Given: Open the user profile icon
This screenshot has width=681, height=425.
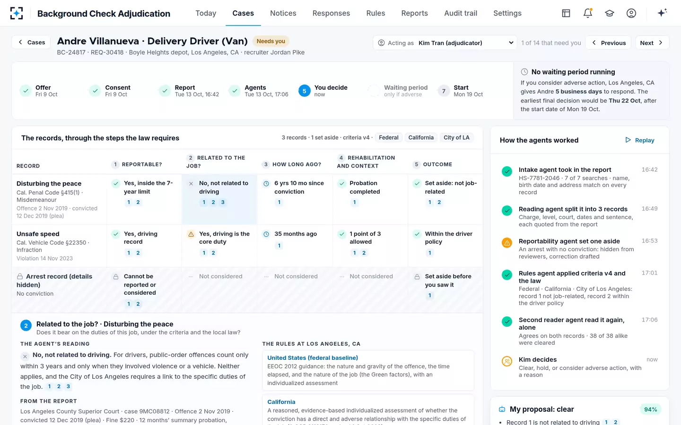Looking at the screenshot, I should click(631, 13).
